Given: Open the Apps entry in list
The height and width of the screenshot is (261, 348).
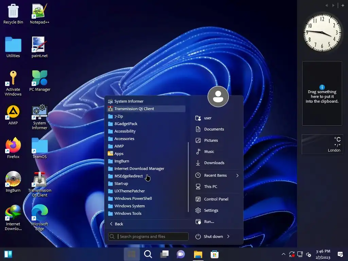Looking at the screenshot, I should tap(146, 154).
